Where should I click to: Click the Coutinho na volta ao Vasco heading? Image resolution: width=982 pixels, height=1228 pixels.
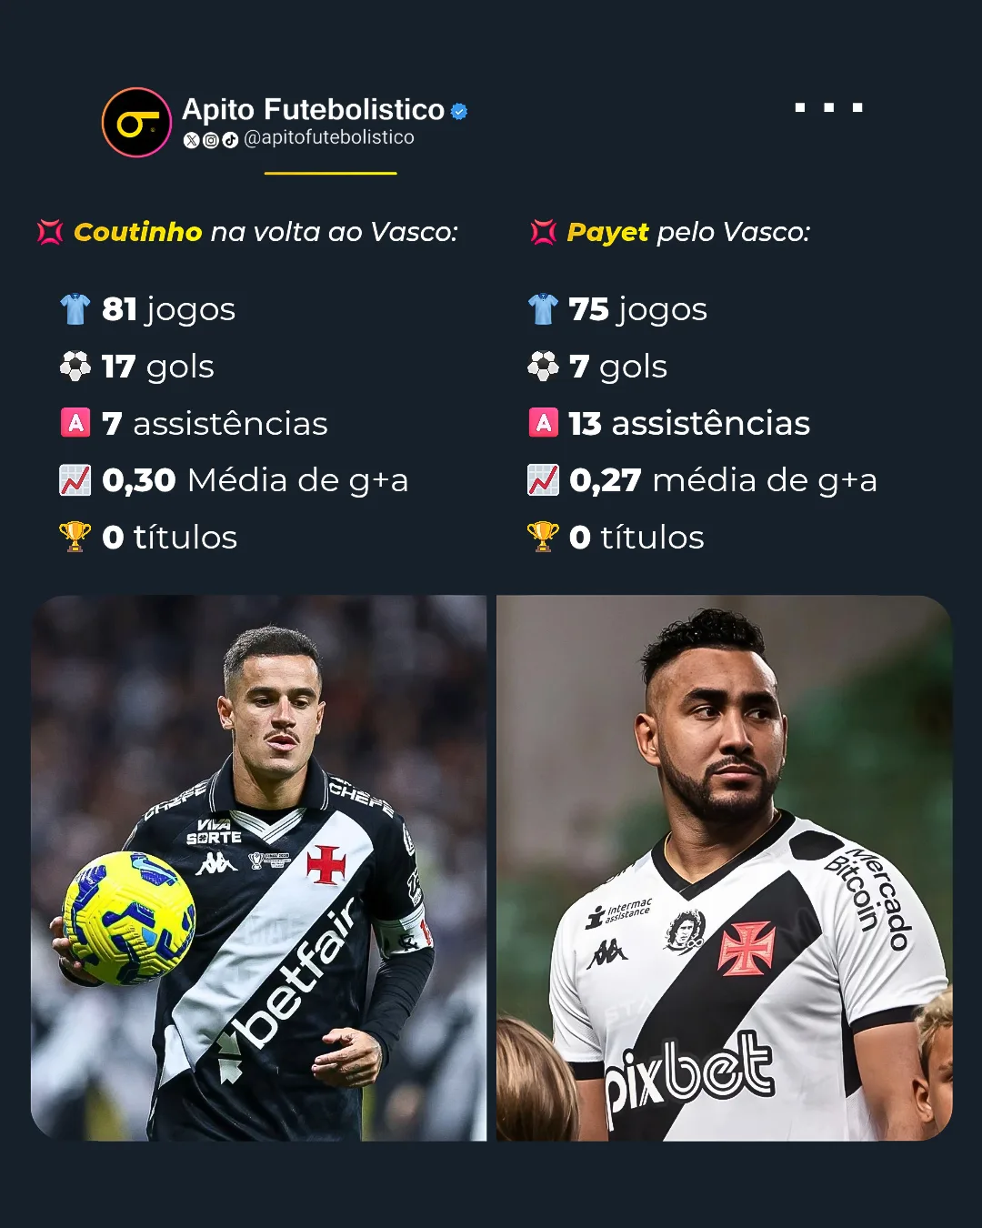click(x=266, y=232)
